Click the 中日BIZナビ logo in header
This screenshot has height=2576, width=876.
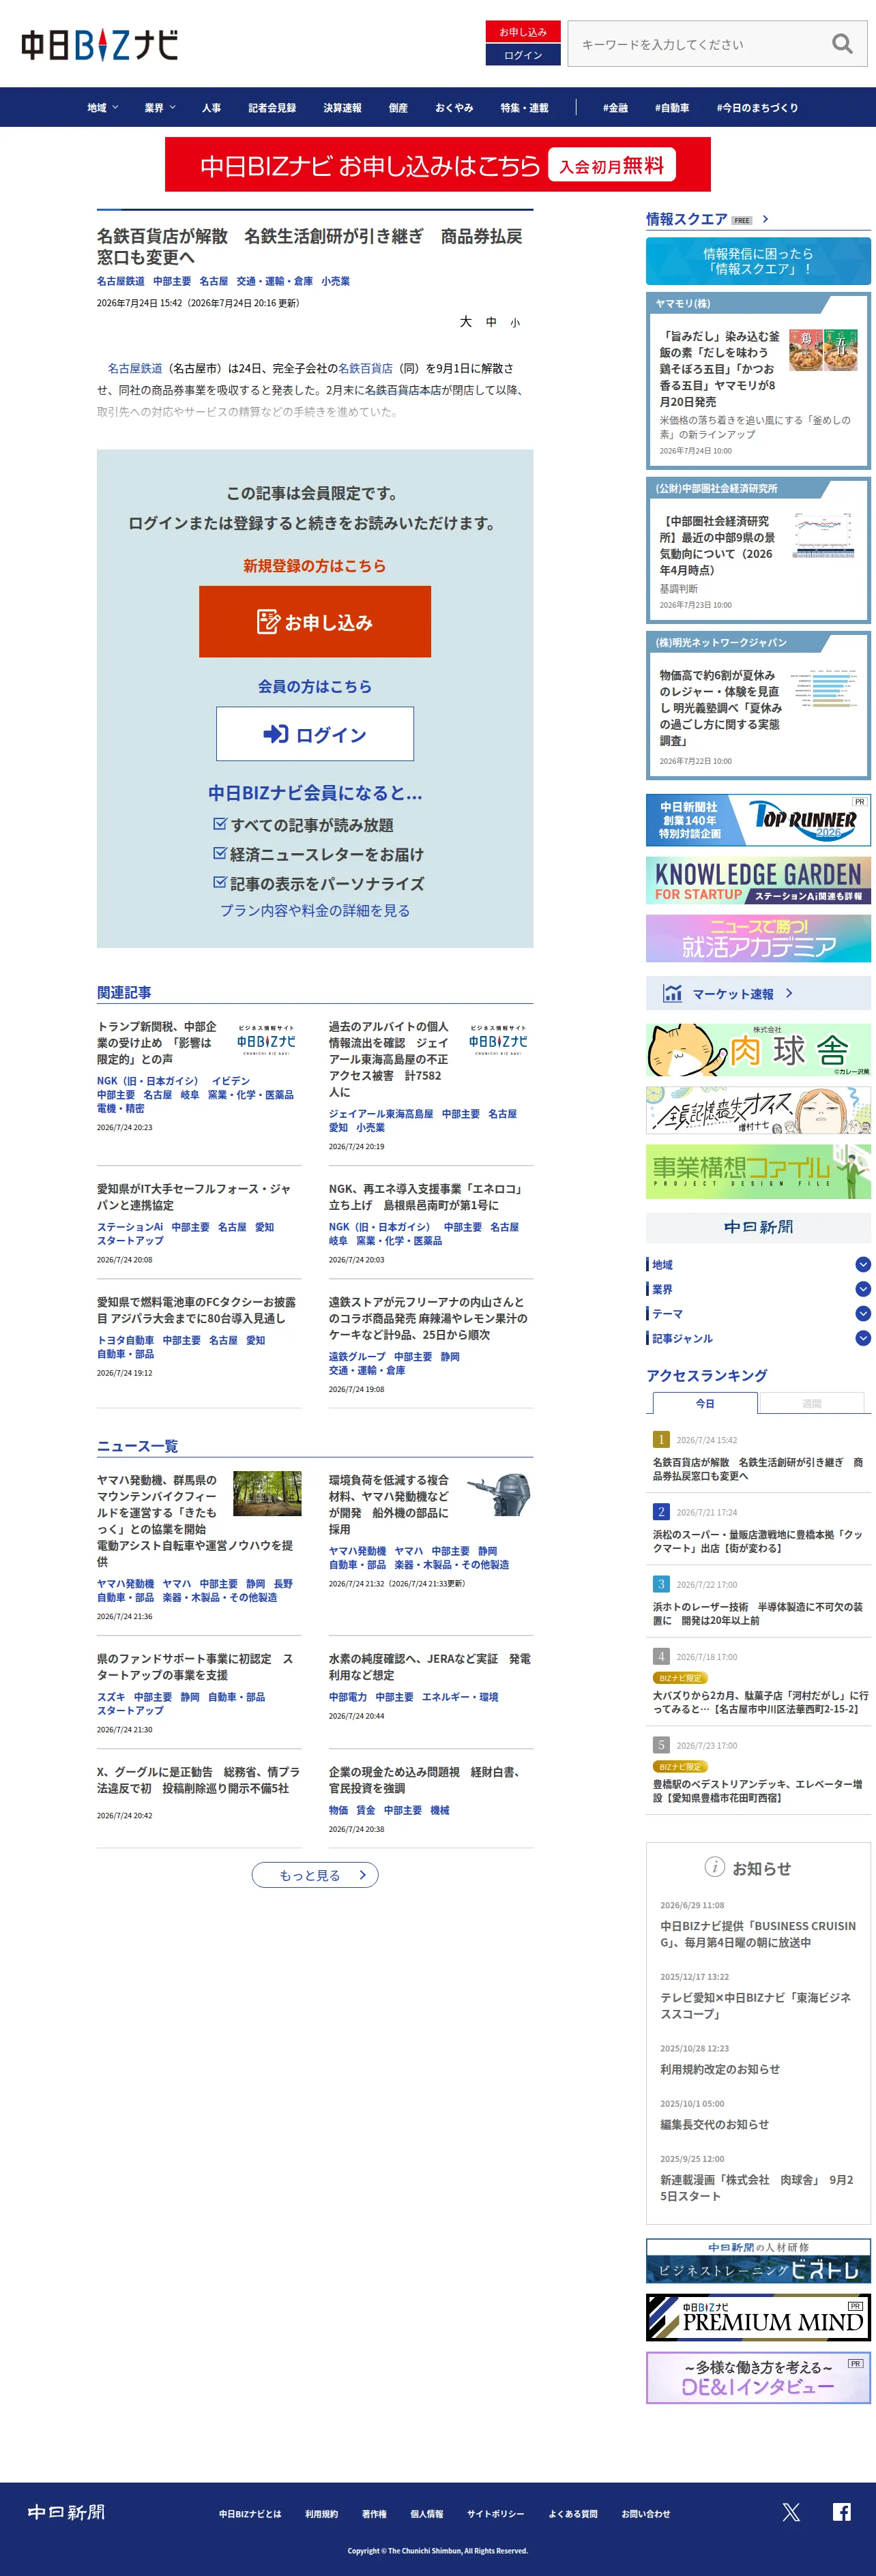pyautogui.click(x=100, y=45)
